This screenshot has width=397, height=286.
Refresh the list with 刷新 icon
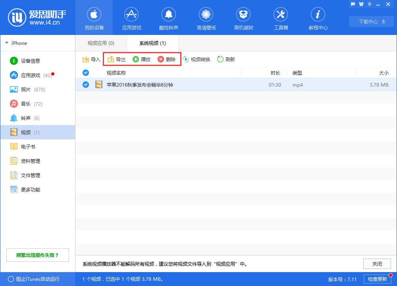(x=220, y=60)
